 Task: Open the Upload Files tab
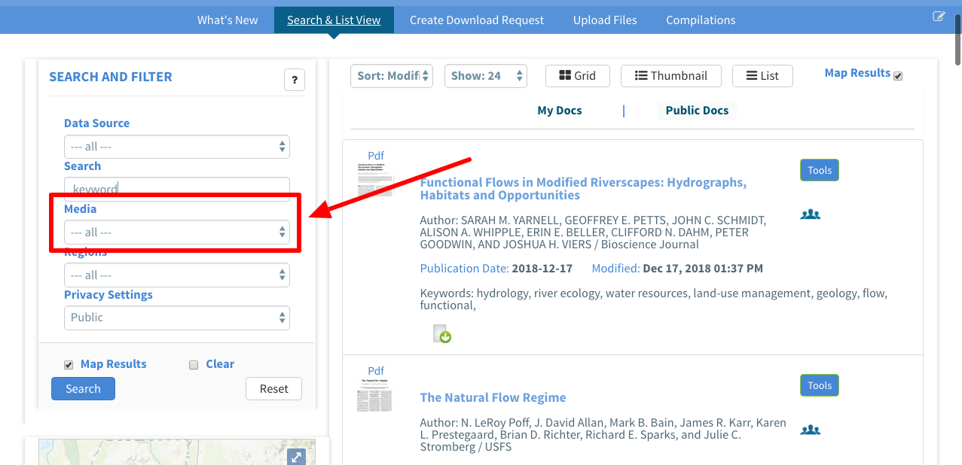[x=604, y=20]
